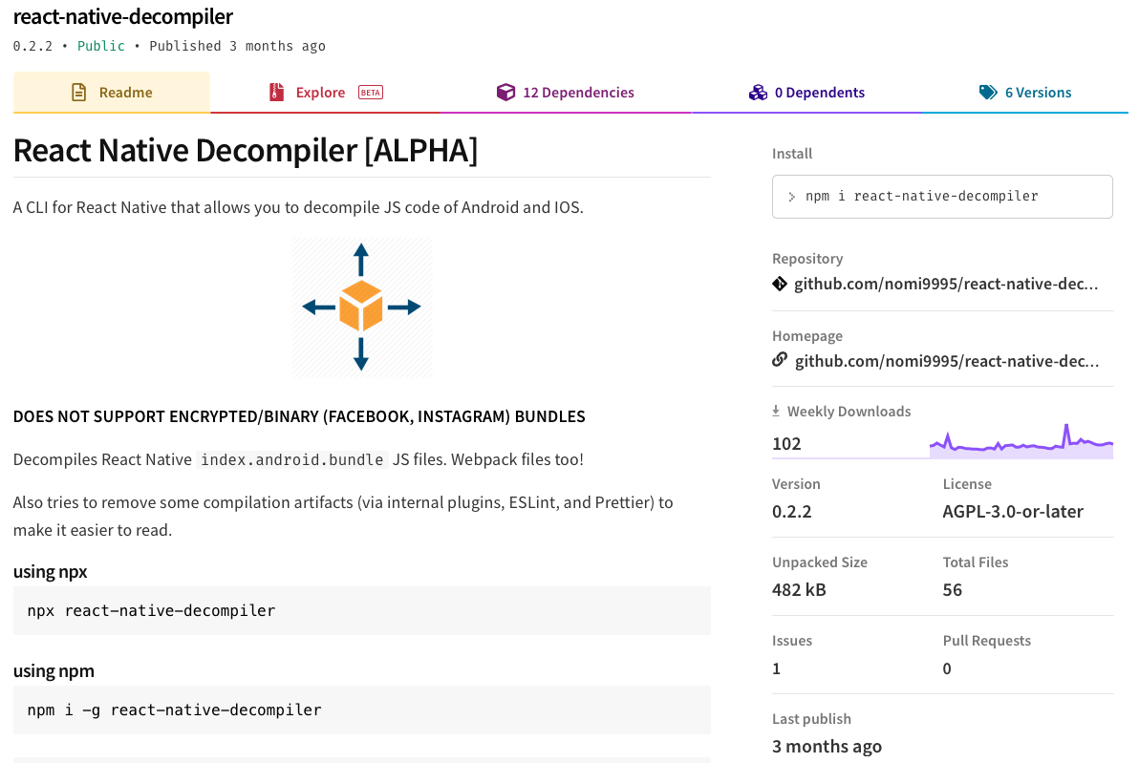Click the DOES NOT SUPPORT ENCRYPTED/BINARY warning text
This screenshot has height=763, width=1139.
pyautogui.click(x=299, y=416)
